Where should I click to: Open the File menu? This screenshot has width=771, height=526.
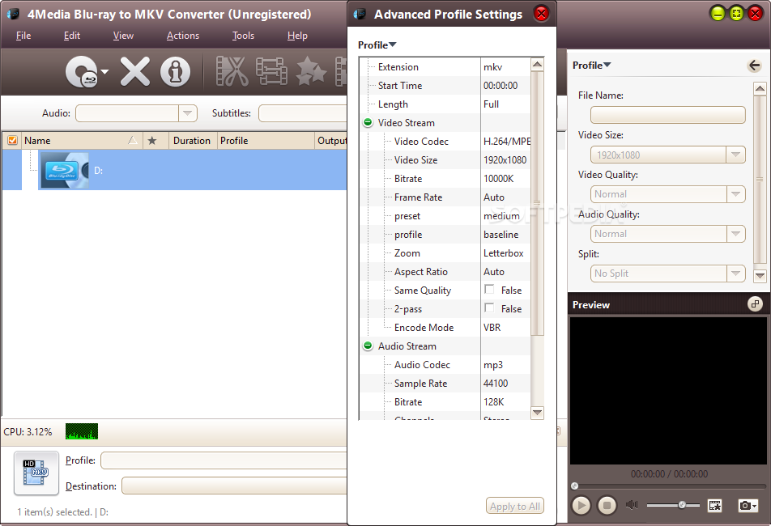tap(23, 36)
